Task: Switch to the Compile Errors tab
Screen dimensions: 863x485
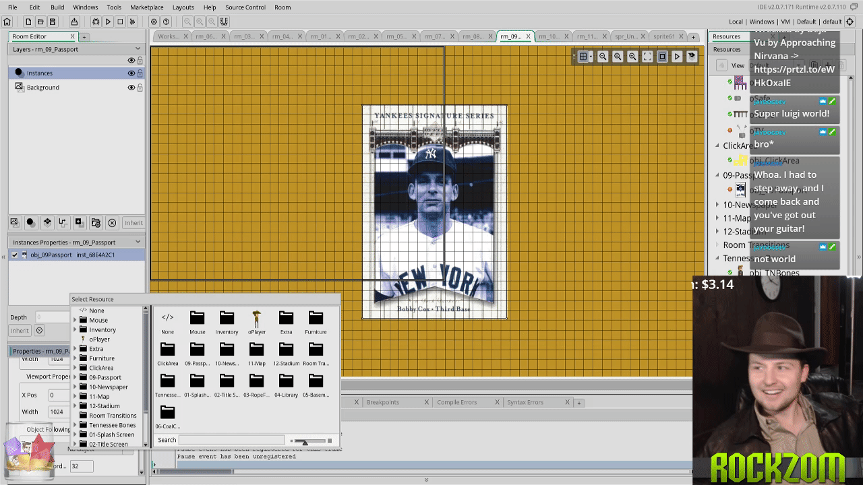Action: click(x=456, y=402)
